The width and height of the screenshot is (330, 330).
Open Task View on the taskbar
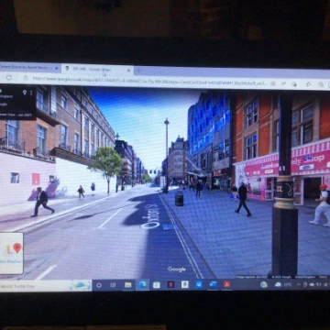[x=113, y=285]
